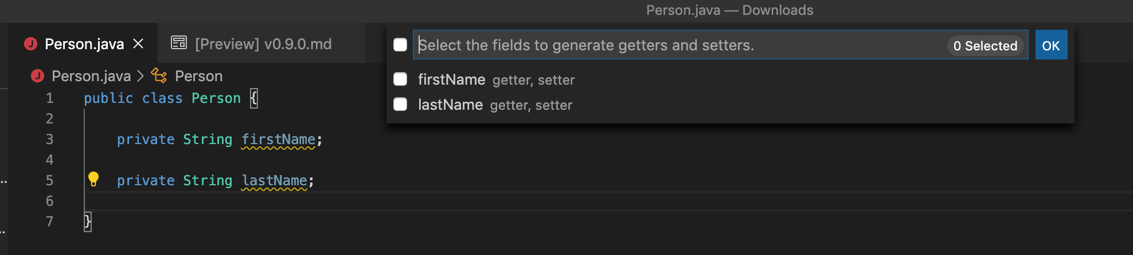Check the lastName field checkbox

pyautogui.click(x=400, y=104)
